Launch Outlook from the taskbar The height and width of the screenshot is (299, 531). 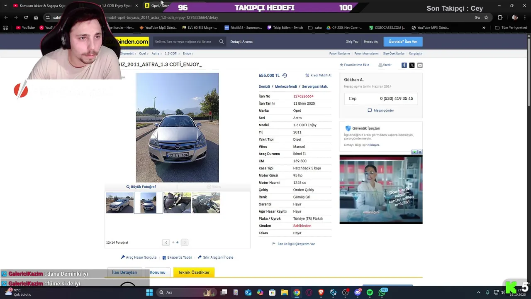(248, 292)
